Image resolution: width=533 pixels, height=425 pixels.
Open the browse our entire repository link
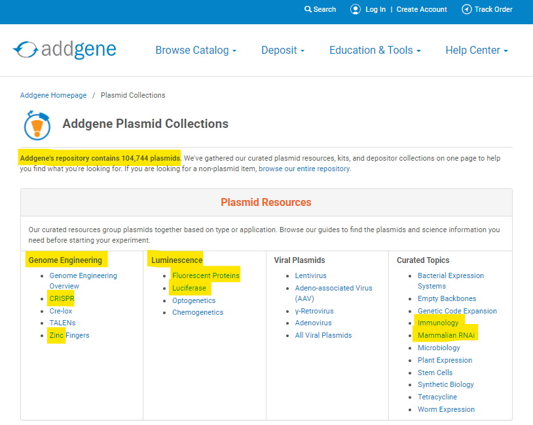[x=304, y=169]
